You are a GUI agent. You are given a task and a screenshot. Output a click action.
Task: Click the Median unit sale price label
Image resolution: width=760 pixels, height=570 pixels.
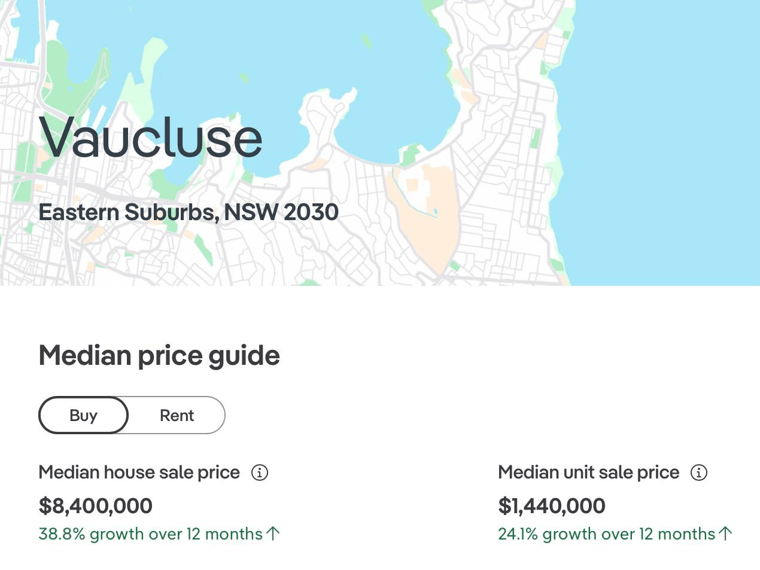[x=589, y=473]
